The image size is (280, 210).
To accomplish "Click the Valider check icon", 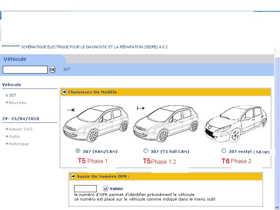I will pyautogui.click(x=105, y=188).
